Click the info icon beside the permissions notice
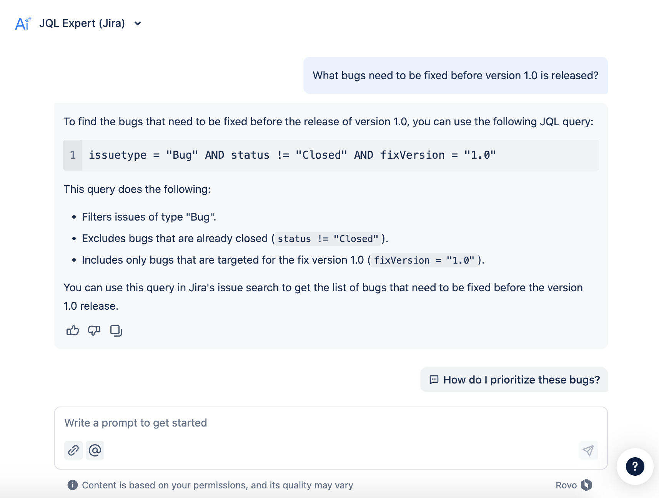Viewport: 659px width, 498px height. tap(72, 485)
